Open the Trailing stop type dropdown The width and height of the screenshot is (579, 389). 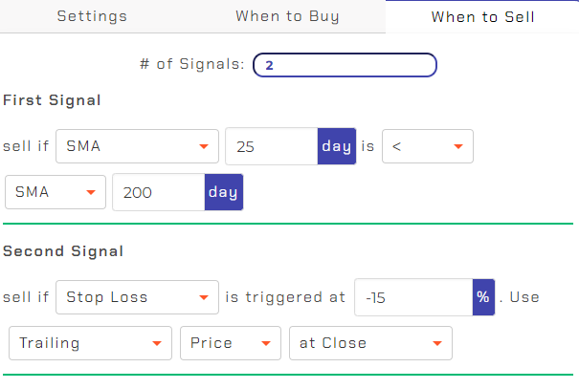(x=91, y=343)
